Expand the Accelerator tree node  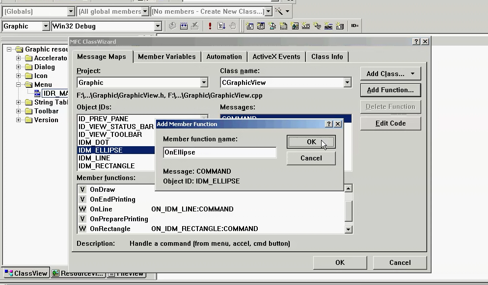[18, 58]
